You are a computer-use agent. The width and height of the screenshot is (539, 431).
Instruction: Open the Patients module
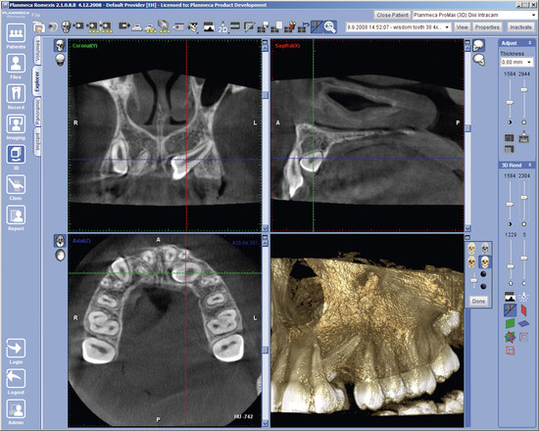click(x=16, y=33)
